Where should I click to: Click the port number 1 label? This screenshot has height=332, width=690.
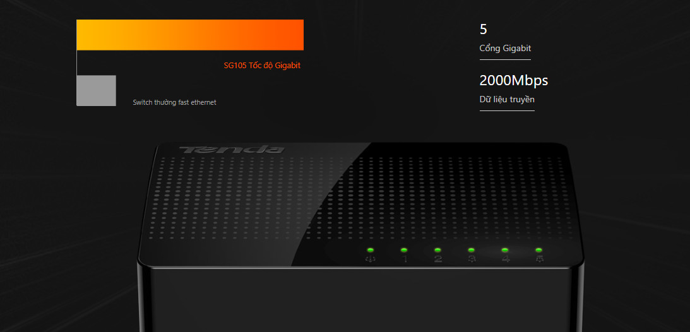click(405, 259)
